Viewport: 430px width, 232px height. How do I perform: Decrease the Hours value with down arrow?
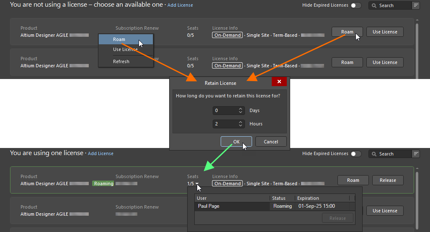[240, 126]
